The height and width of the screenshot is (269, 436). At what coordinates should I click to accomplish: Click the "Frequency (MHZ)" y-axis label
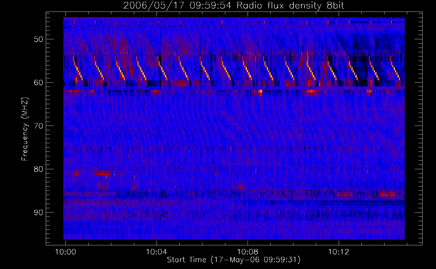tap(25, 129)
